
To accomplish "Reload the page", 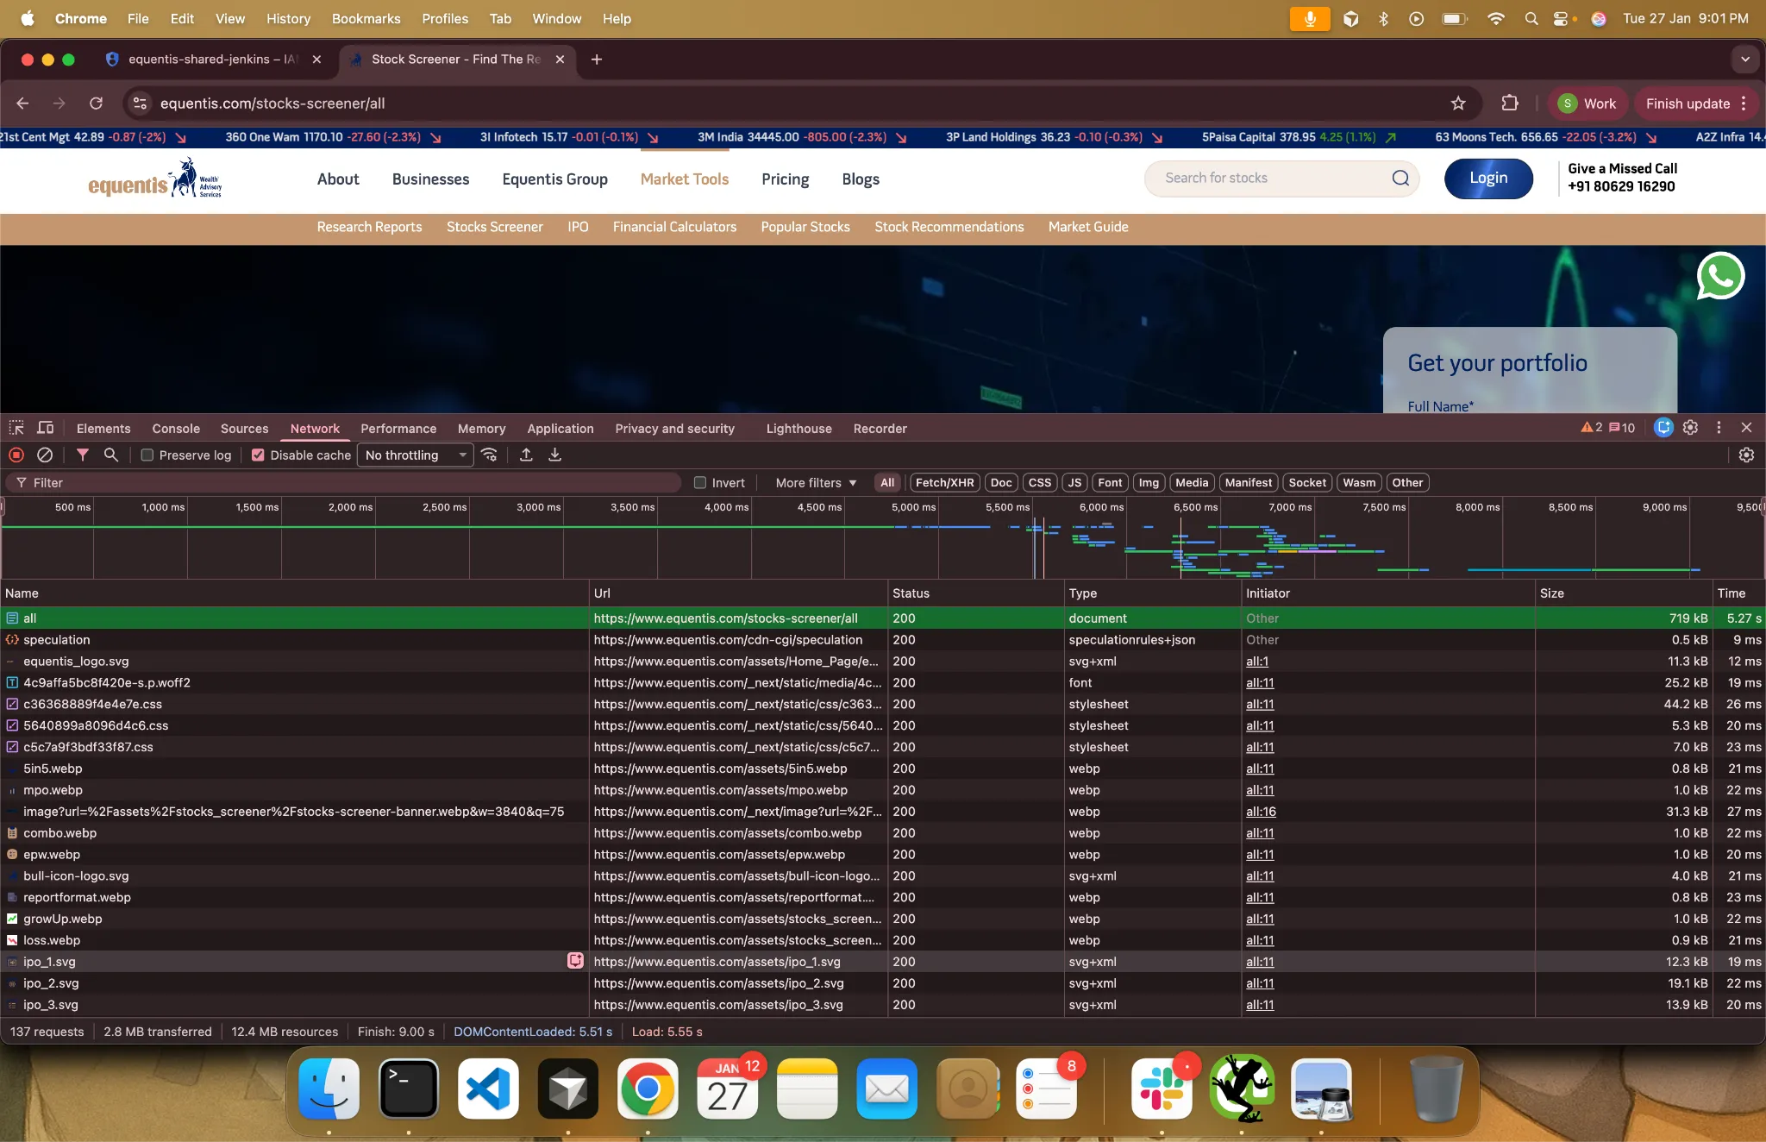I will point(96,104).
